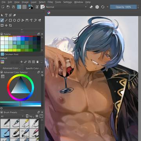The width and height of the screenshot is (141, 141).
Task: Collapse the Palette docker
Action: click(2, 34)
